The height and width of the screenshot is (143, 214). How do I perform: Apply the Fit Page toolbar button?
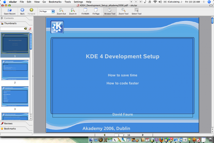pyautogui.click(x=96, y=11)
